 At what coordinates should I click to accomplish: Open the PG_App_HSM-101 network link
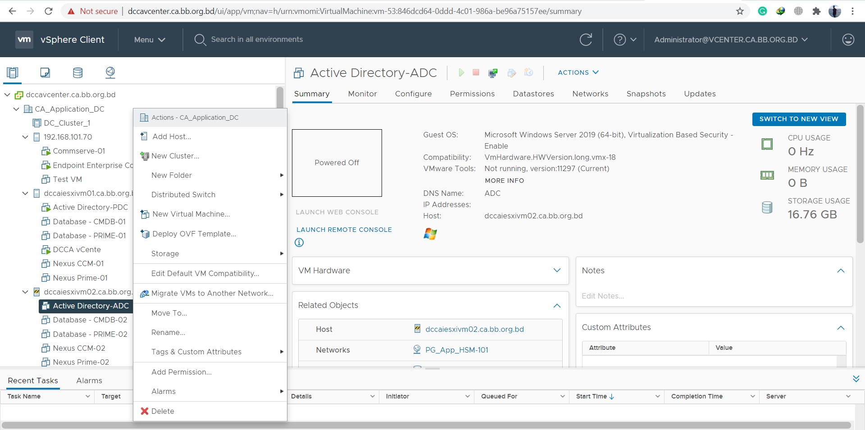coord(456,350)
